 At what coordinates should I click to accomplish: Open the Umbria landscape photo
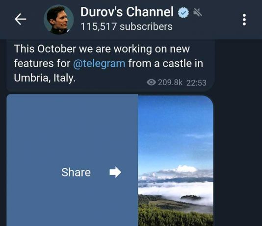tap(176, 161)
